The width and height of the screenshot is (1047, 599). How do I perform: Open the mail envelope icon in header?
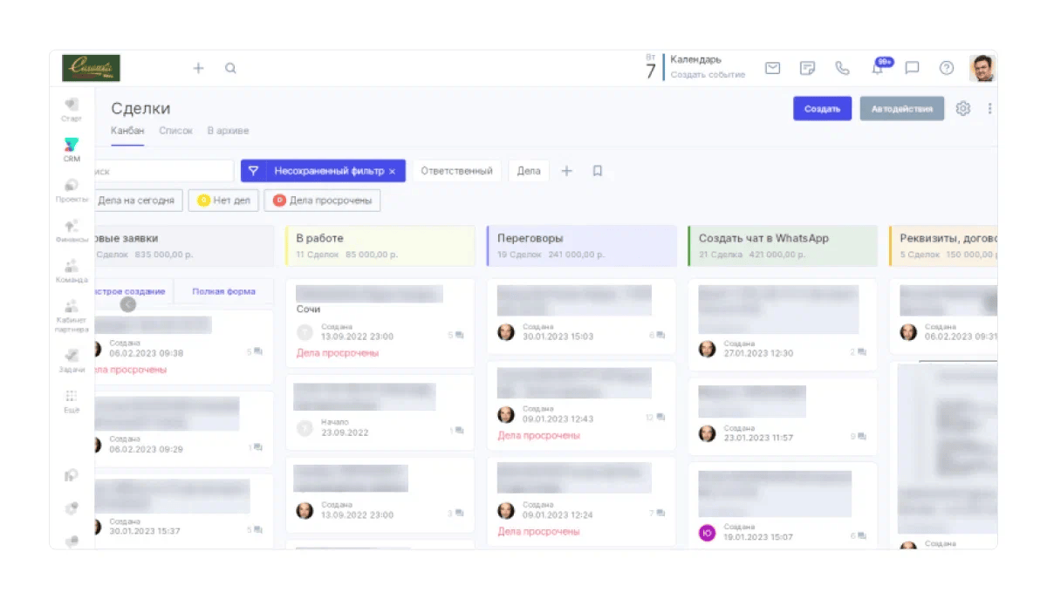pos(772,68)
